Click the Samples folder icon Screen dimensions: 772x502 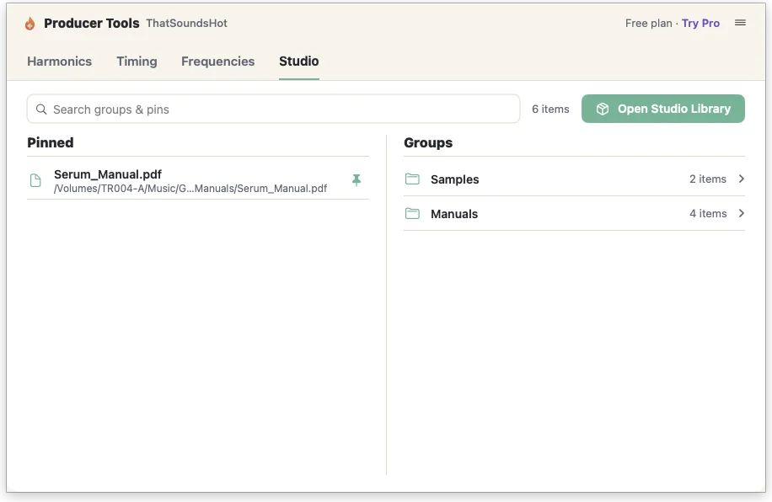(x=412, y=179)
